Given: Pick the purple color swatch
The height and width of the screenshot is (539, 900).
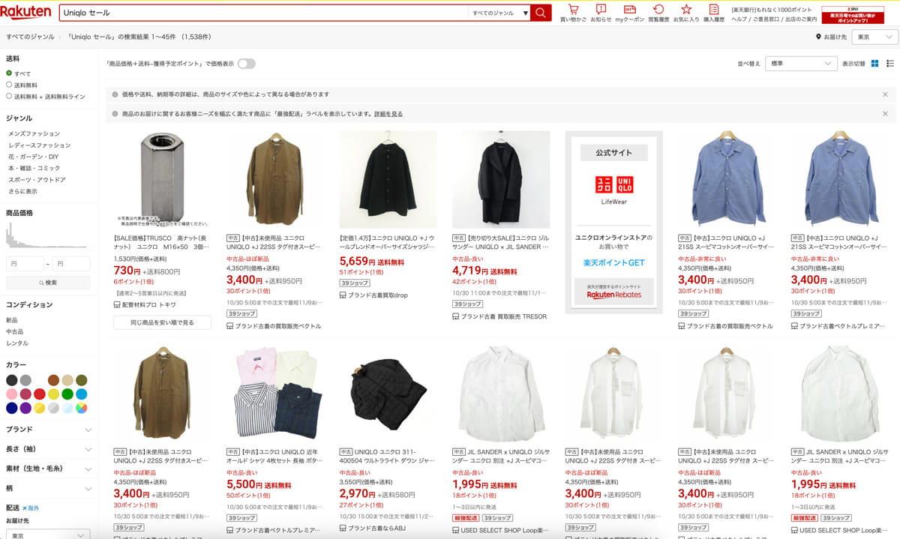Looking at the screenshot, I should [x=26, y=408].
